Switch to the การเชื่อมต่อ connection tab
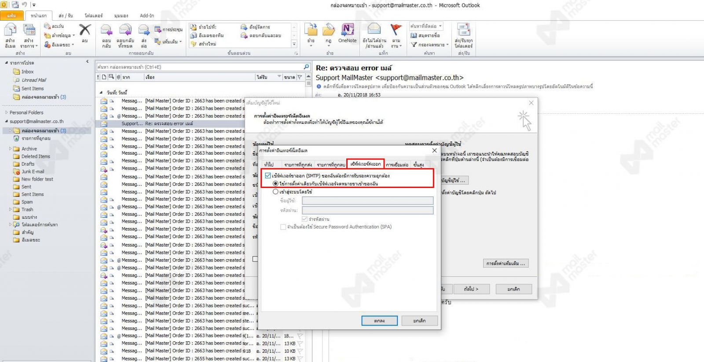The width and height of the screenshot is (704, 362). [x=397, y=165]
